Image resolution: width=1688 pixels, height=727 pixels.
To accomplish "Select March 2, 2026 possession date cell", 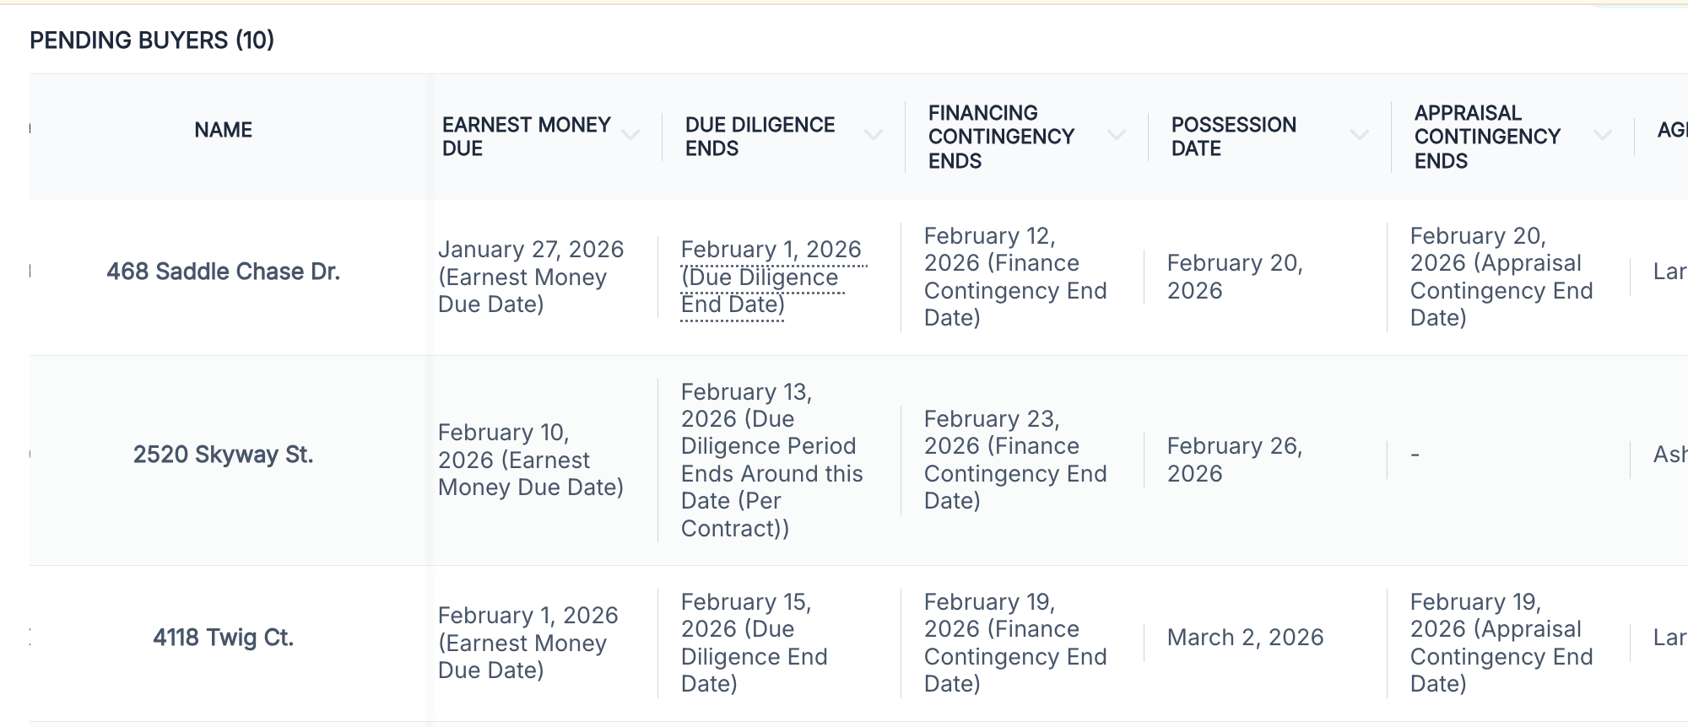I will pyautogui.click(x=1246, y=638).
